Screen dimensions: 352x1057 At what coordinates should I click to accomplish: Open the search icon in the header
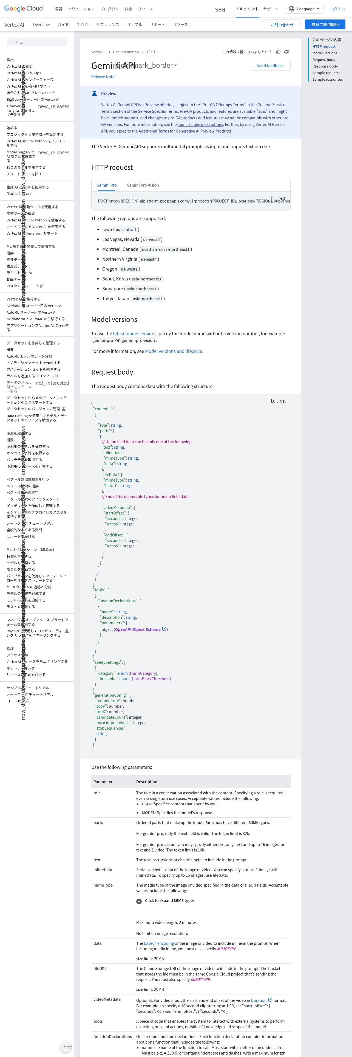point(220,9)
